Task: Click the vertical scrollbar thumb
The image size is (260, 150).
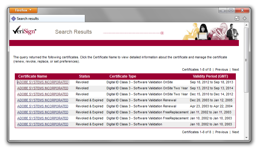Action: 246,60
